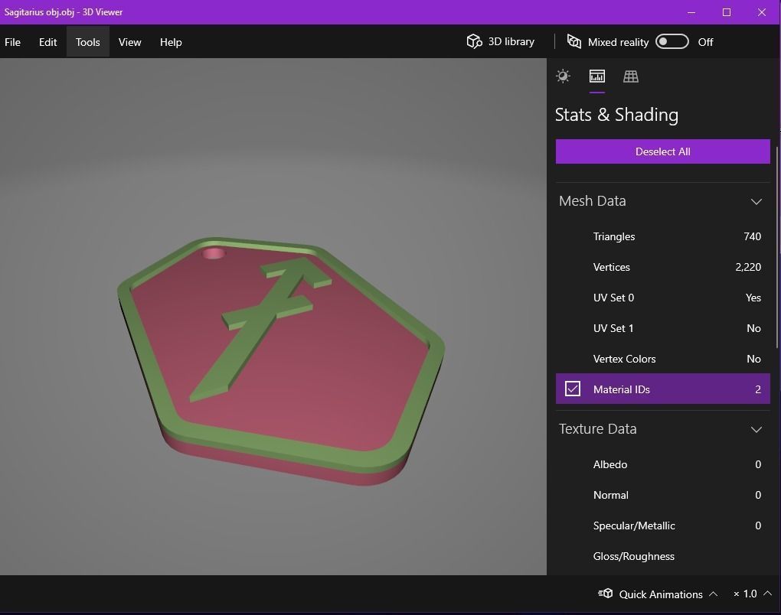This screenshot has height=615, width=781.
Task: Click the Stats panel vertical scrollbar
Action: (777, 247)
